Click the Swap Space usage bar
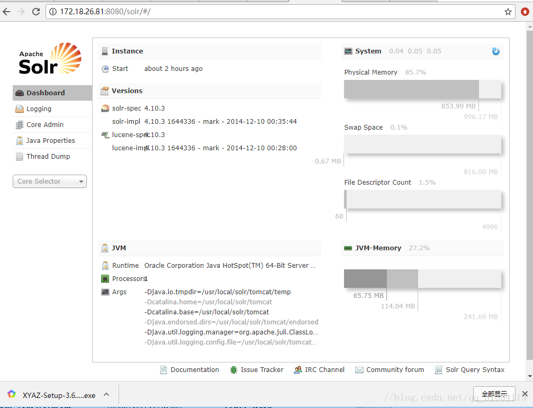The height and width of the screenshot is (408, 533). [x=422, y=144]
